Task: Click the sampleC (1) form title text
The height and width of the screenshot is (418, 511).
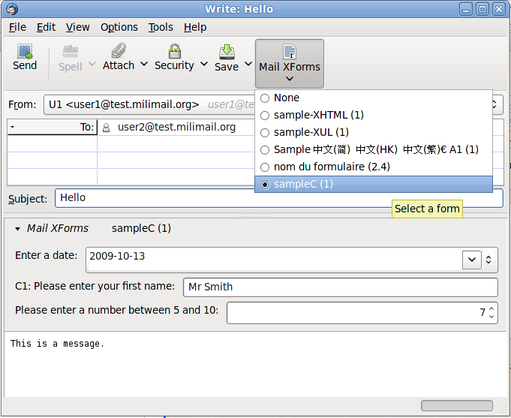Action: point(141,229)
